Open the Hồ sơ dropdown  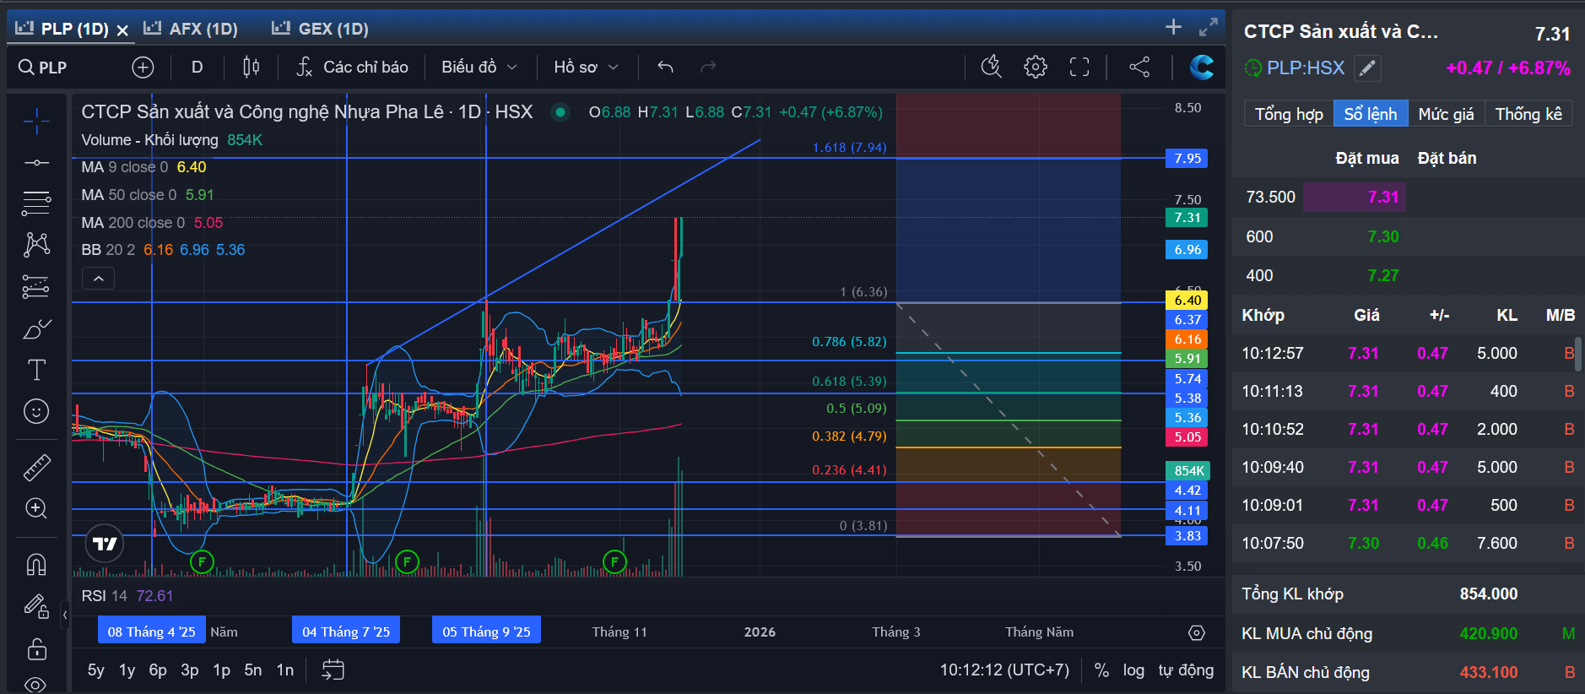tap(586, 68)
